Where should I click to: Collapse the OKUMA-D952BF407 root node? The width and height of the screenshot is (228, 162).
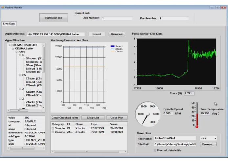pos(10,45)
